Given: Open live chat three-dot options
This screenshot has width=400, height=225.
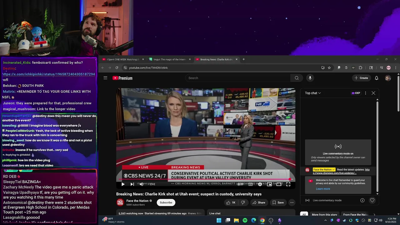Looking at the screenshot, I should (x=365, y=93).
